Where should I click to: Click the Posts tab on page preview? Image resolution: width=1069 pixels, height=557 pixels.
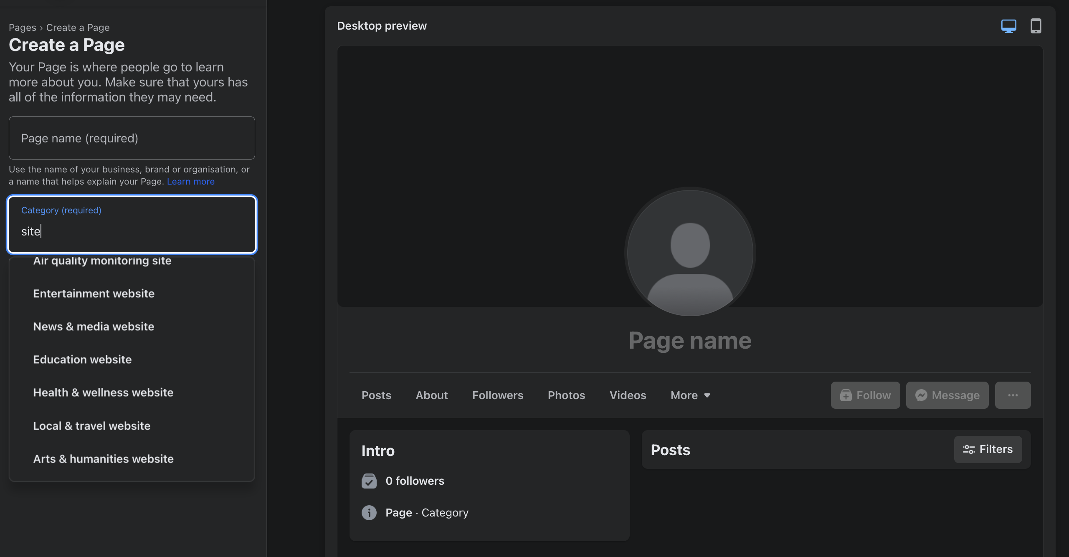(375, 395)
